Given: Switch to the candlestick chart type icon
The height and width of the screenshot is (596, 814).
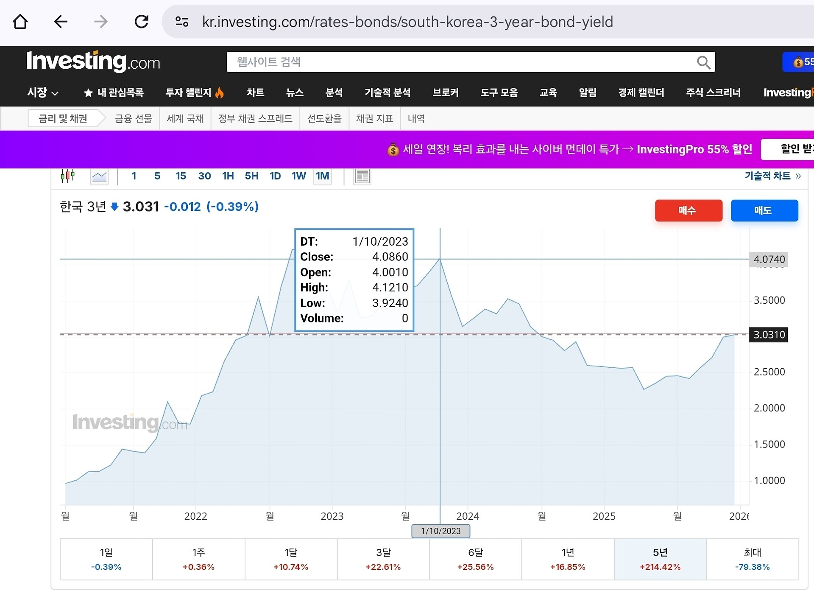Looking at the screenshot, I should click(x=67, y=176).
